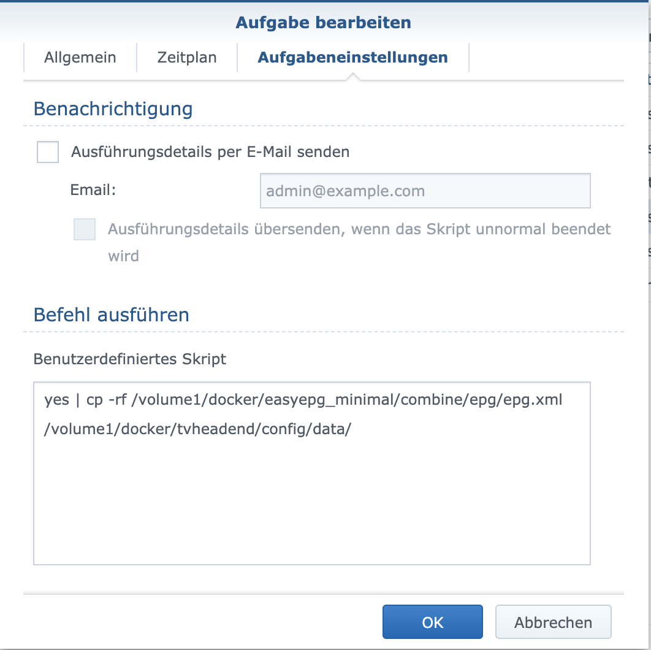Click the Benachrichtigung section heading
Screen dimensions: 651x650
point(113,109)
